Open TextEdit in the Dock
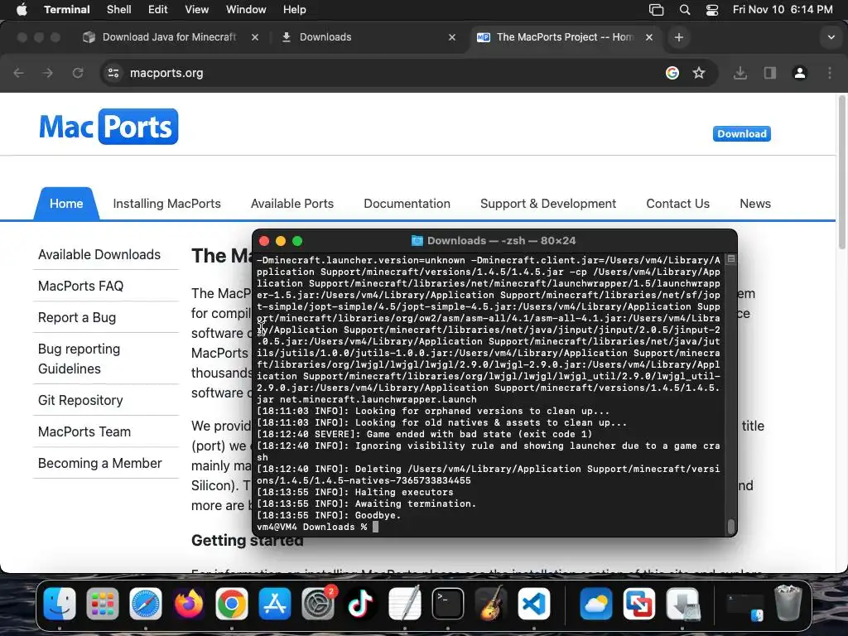The image size is (848, 636). (404, 604)
